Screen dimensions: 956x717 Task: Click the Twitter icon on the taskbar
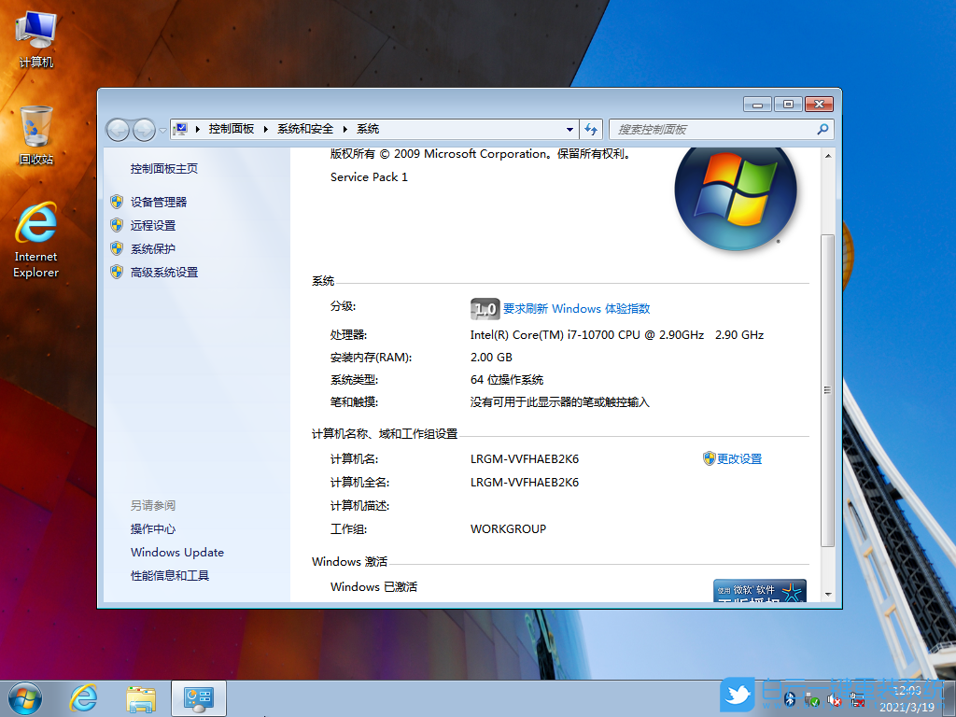[738, 695]
